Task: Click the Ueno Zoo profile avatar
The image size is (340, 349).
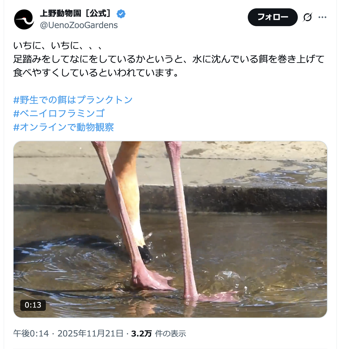Action: [x=24, y=19]
